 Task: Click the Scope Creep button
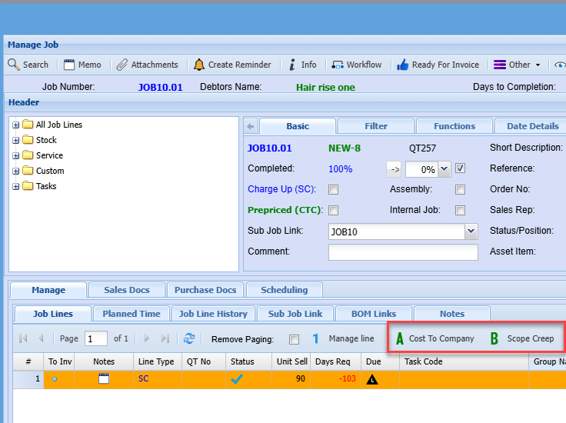click(522, 338)
